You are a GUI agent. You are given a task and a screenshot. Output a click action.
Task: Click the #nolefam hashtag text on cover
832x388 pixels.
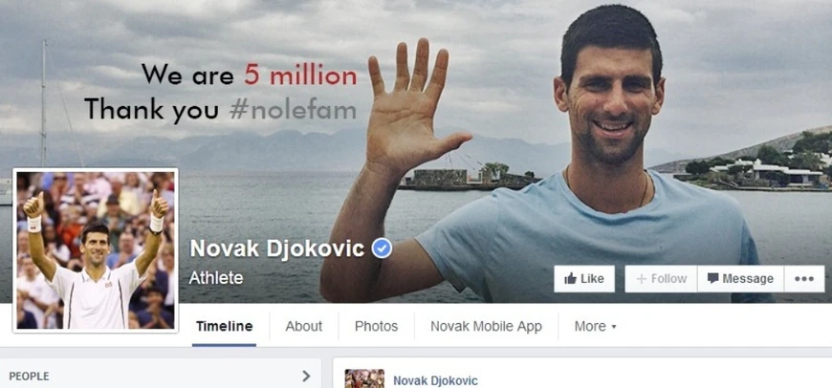(293, 110)
